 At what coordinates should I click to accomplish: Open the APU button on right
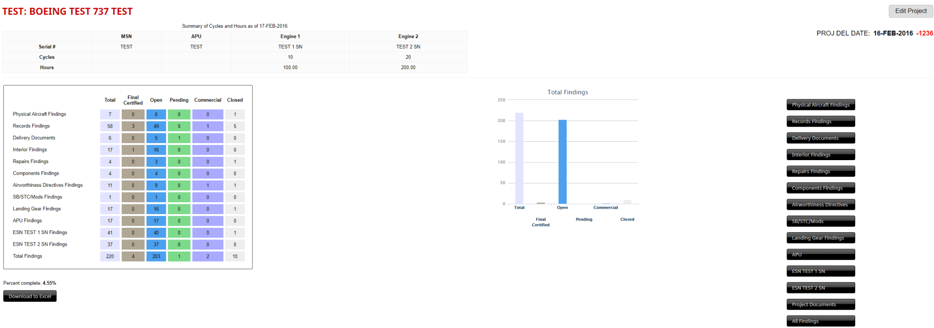tap(821, 255)
